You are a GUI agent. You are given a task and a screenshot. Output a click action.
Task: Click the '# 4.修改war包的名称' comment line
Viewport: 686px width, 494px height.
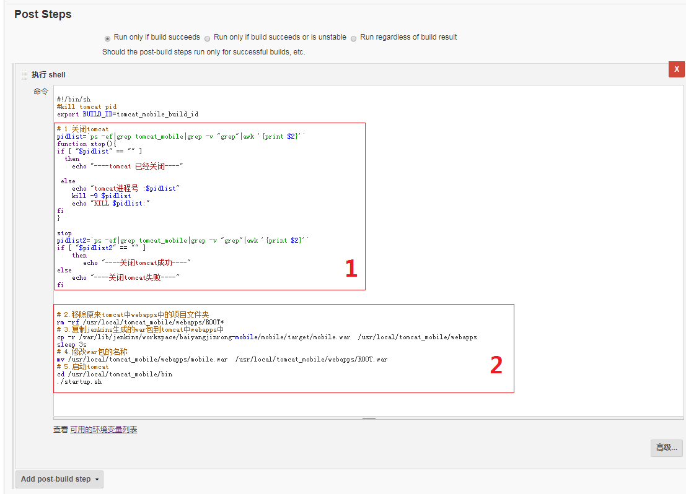92,352
